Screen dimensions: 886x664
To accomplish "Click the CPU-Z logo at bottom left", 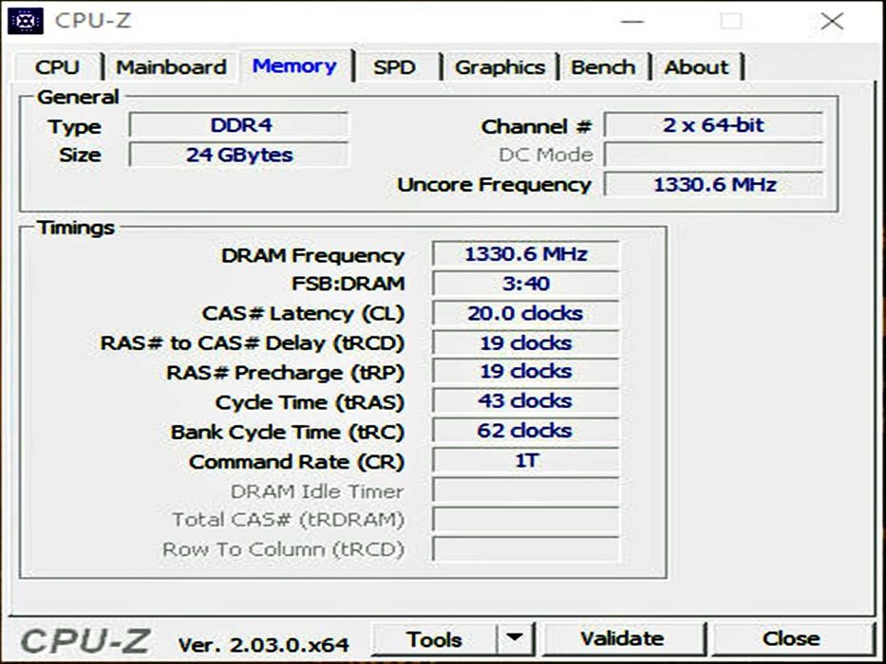I will (x=85, y=641).
